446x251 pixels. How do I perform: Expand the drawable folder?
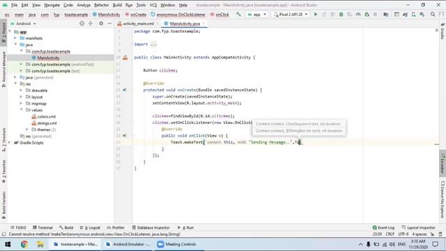[x=21, y=91]
